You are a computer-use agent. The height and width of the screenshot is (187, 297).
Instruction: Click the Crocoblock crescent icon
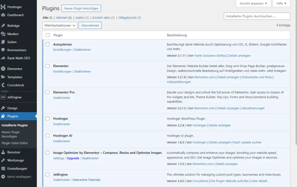pyautogui.click(x=3, y=85)
